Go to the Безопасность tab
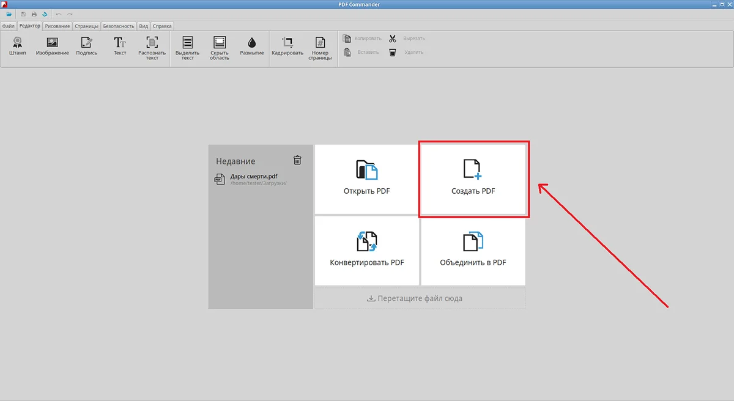Screen dimensions: 734x401 point(118,26)
